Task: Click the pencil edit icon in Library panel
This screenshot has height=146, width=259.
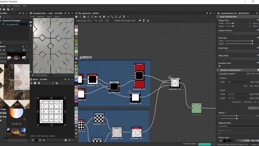Action: click(x=4, y=50)
